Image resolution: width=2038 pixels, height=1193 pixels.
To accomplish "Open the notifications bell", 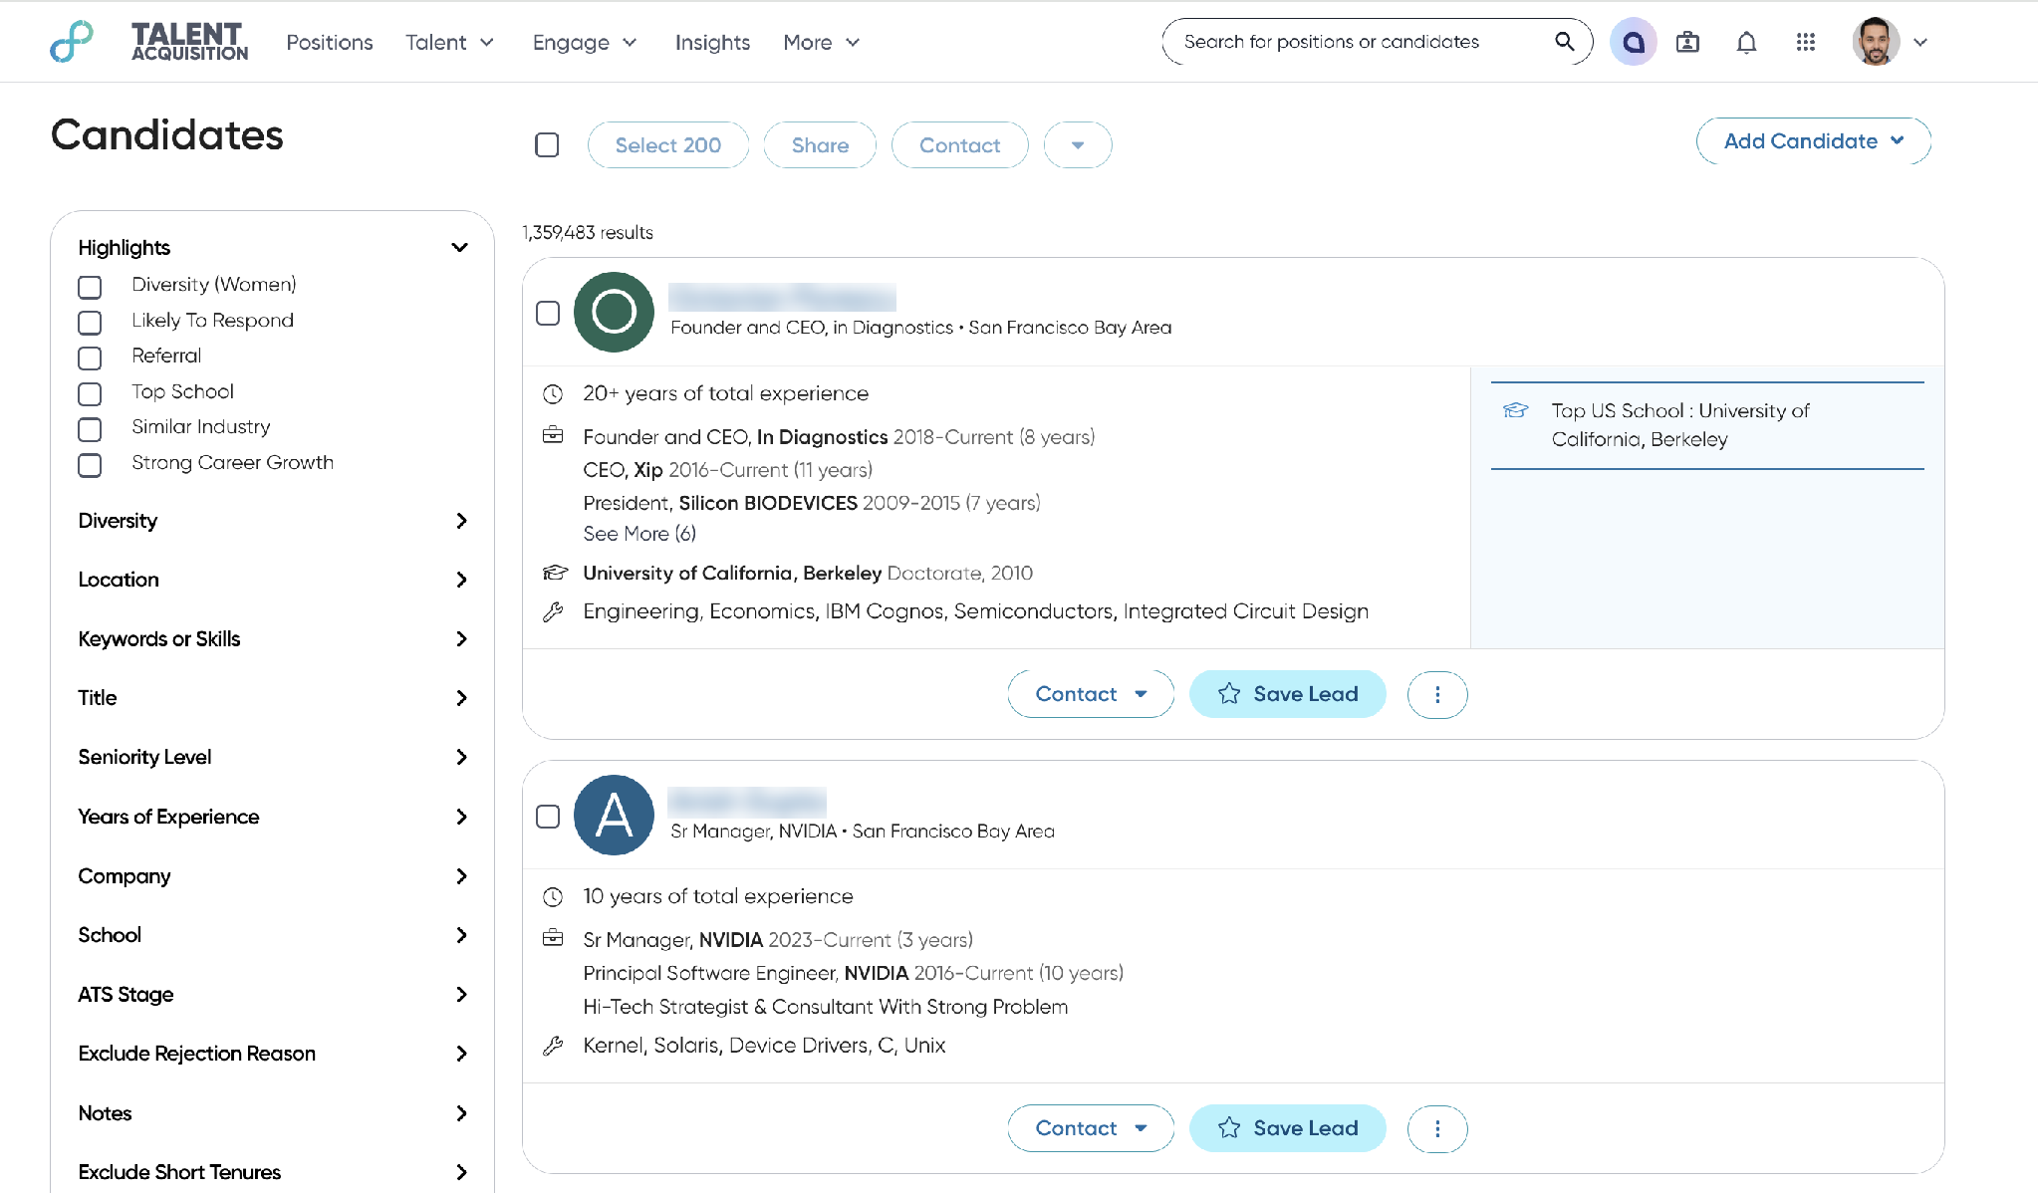I will click(x=1746, y=42).
